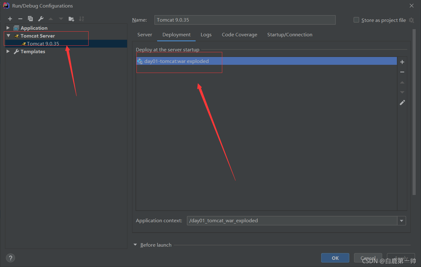
Task: Focus the Name input field
Action: (245, 20)
